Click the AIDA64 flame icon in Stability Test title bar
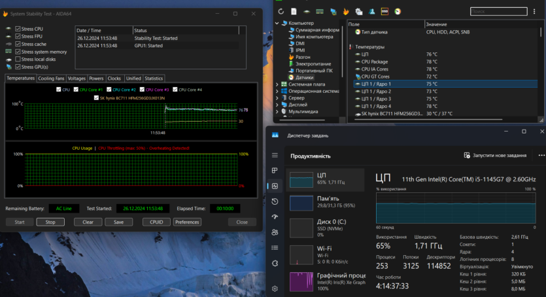The width and height of the screenshot is (546, 297). (5, 14)
